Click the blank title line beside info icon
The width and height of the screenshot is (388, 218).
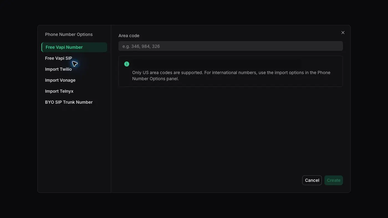[x=216, y=64]
